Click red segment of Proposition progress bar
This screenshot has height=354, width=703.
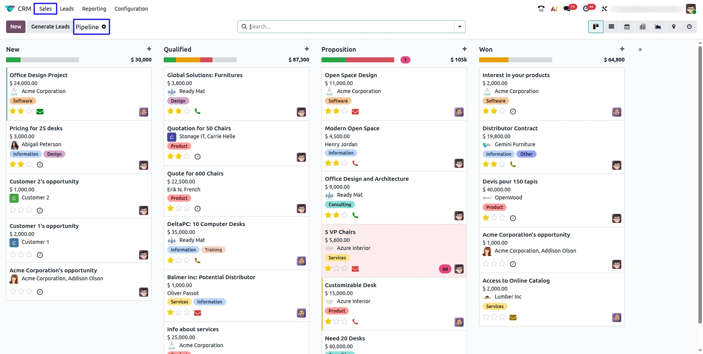(370, 60)
